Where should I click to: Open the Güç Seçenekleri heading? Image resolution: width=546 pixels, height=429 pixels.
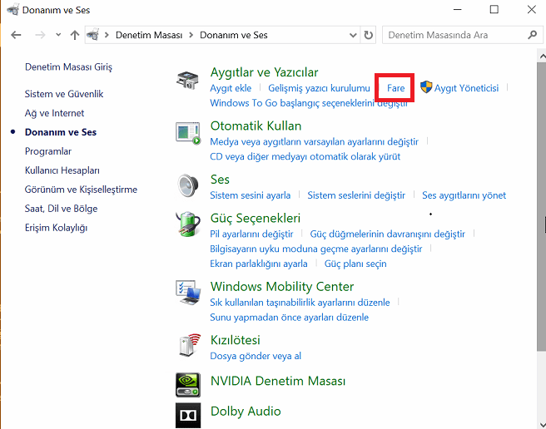point(256,218)
